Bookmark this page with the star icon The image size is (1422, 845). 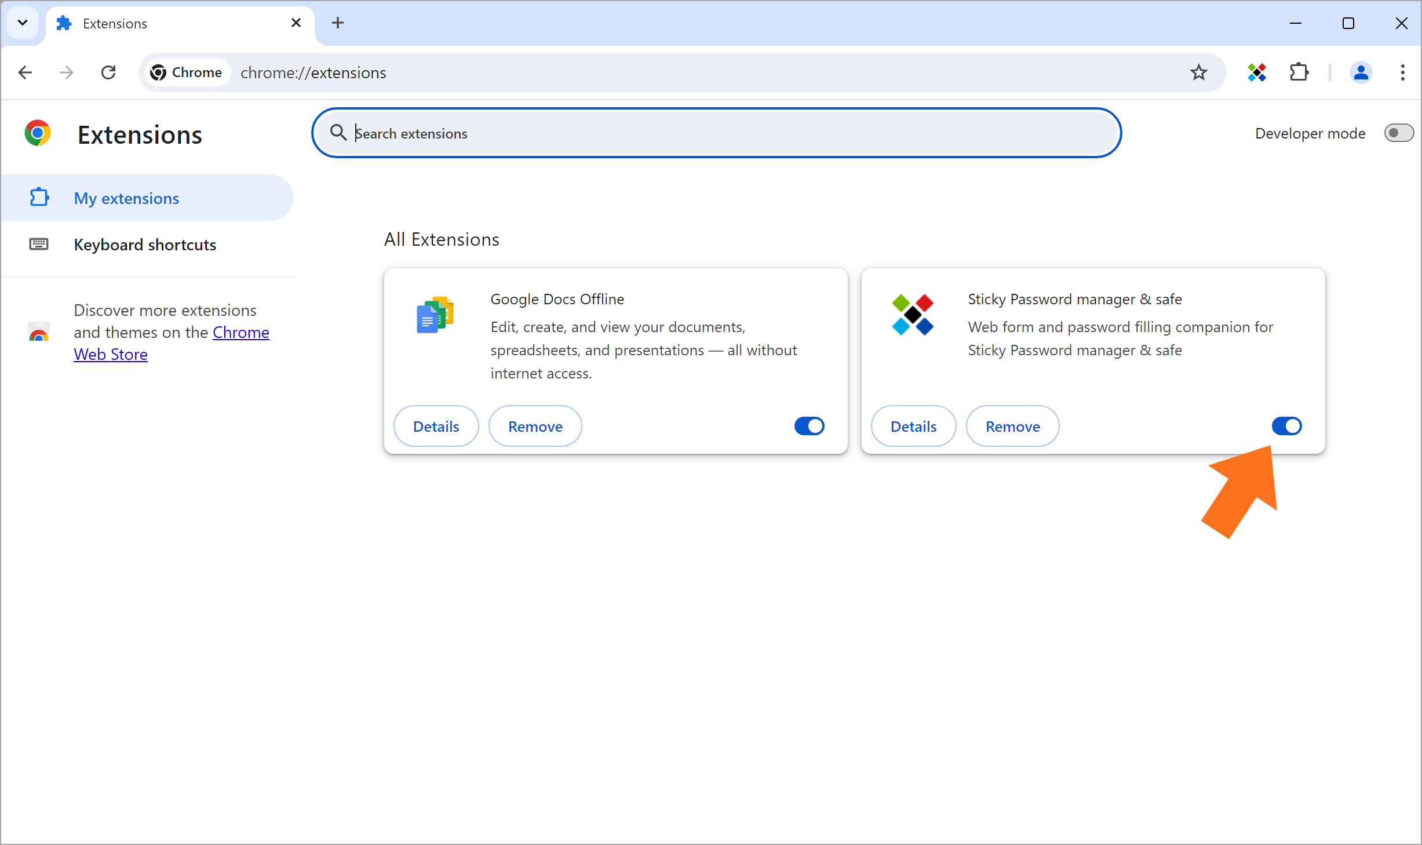[x=1198, y=72]
